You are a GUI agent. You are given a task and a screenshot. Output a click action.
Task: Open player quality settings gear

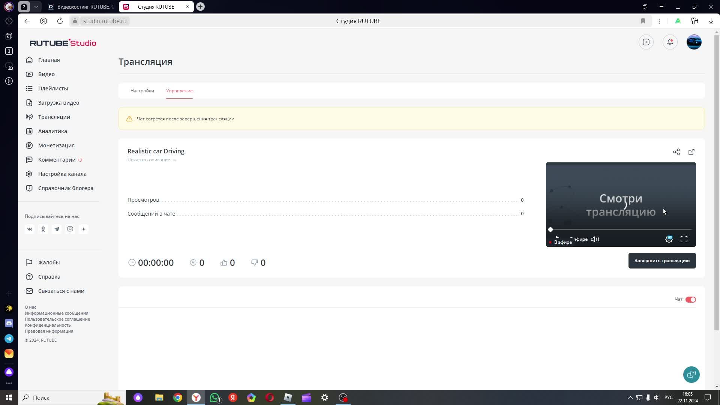pos(669,239)
